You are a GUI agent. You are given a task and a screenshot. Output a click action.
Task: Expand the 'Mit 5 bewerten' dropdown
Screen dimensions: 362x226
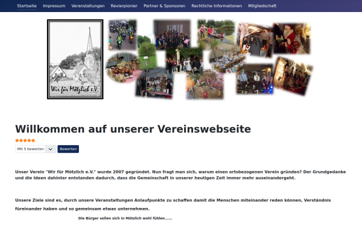pos(36,149)
